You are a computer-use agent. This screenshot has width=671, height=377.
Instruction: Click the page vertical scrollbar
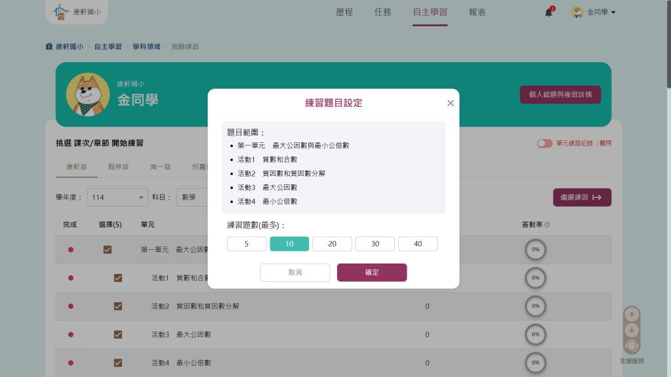coord(668,45)
